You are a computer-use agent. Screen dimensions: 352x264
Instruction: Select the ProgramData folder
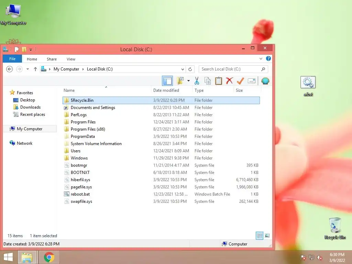click(161, 136)
